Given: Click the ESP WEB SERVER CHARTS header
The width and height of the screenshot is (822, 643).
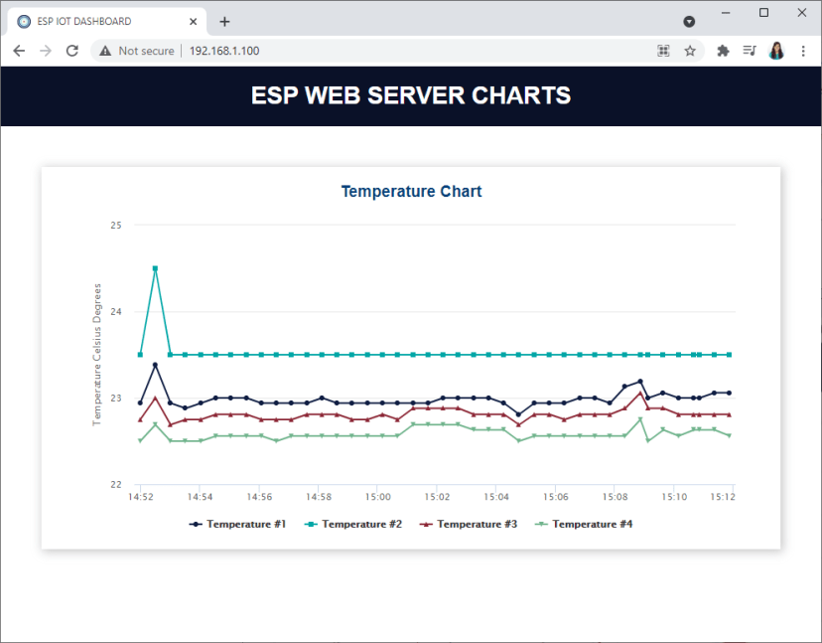Looking at the screenshot, I should pyautogui.click(x=411, y=95).
